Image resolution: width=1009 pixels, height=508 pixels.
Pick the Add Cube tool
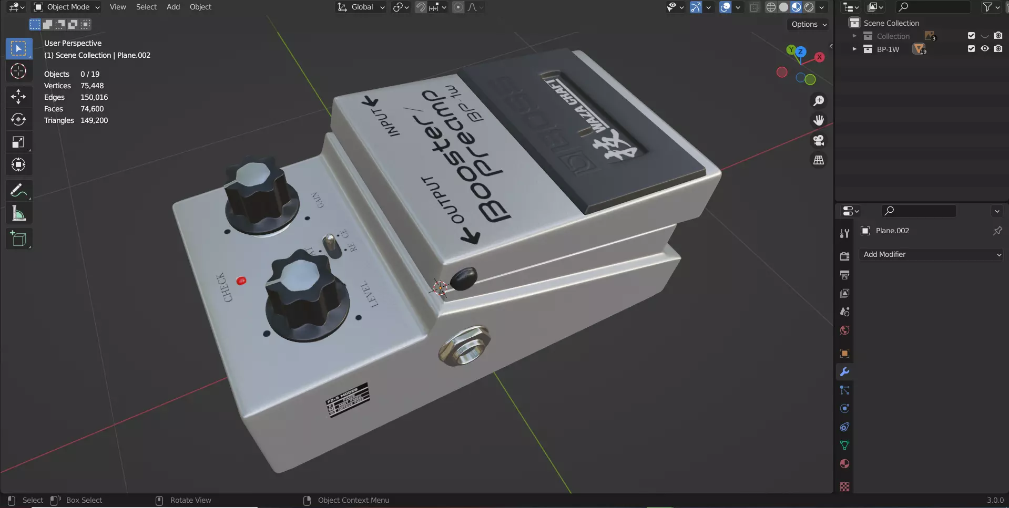coord(18,239)
